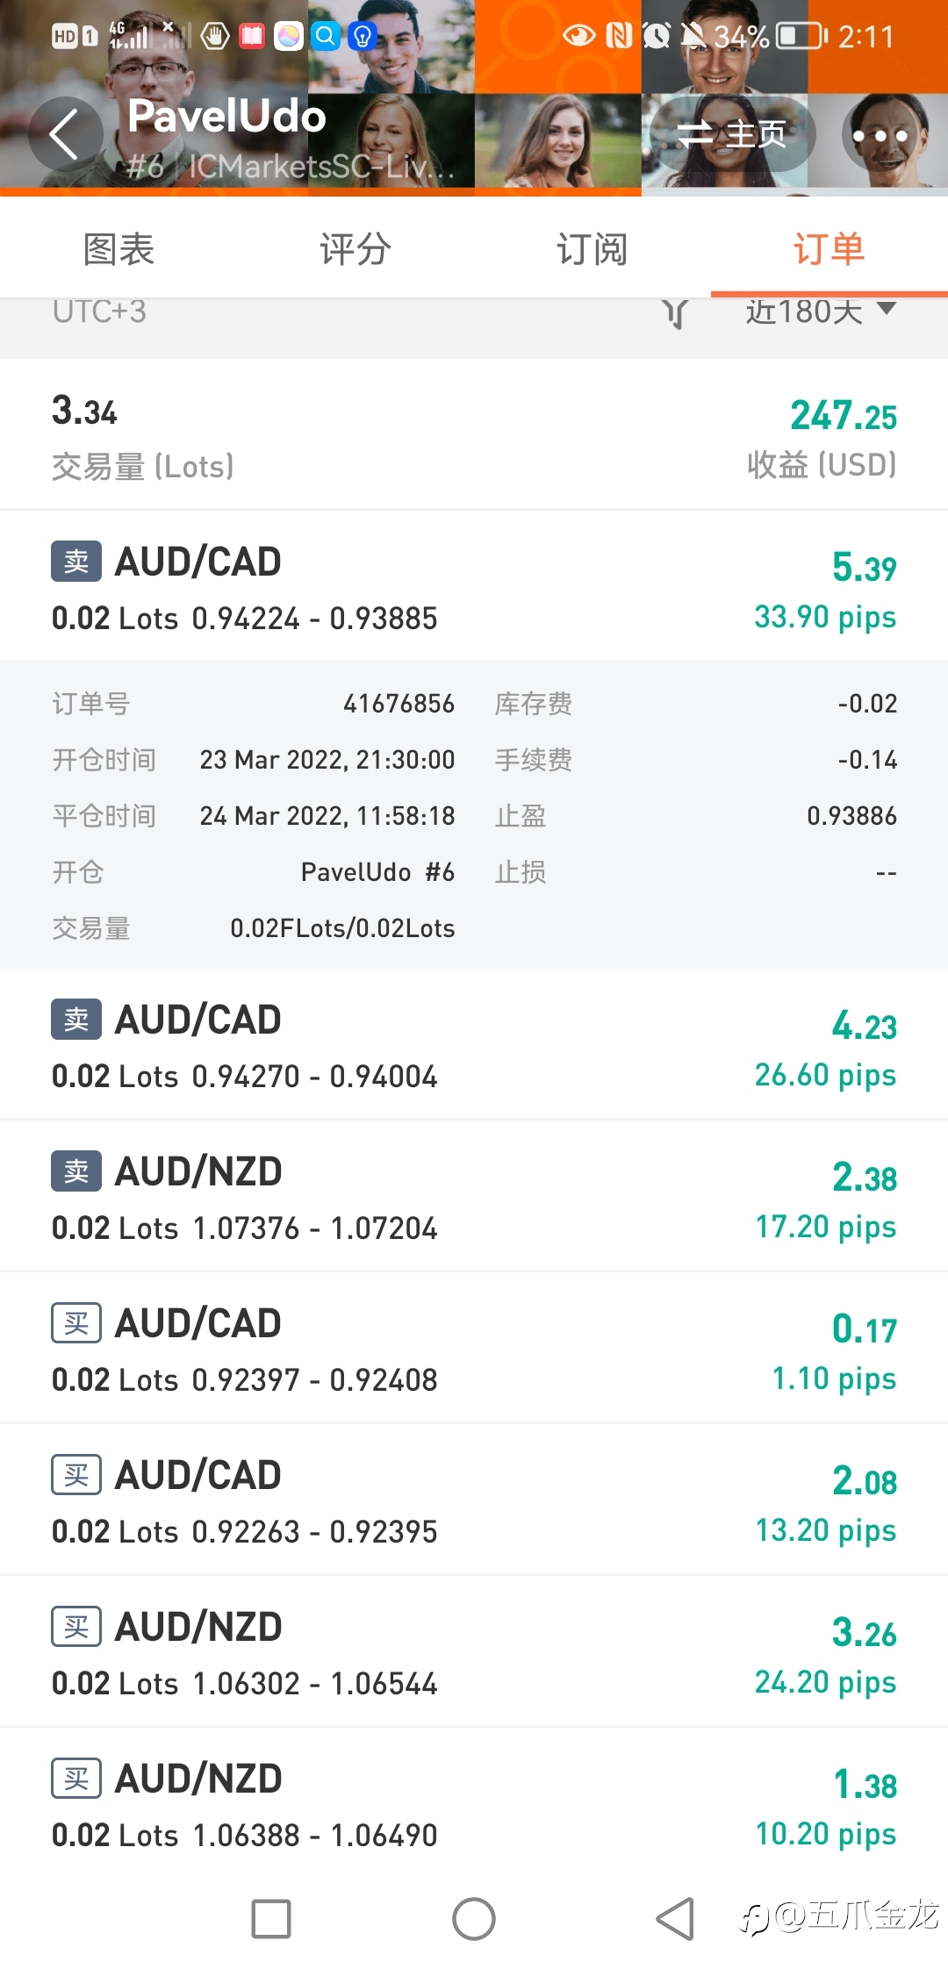Expand the AUD/NZD 1.06302 buy order

[474, 1652]
